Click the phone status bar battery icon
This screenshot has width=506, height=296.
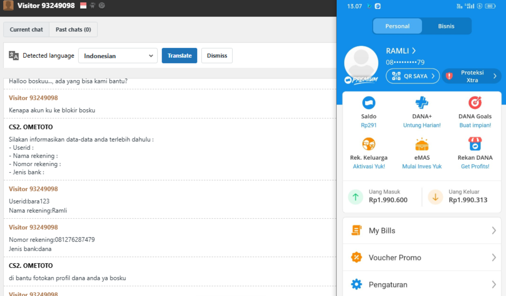coord(490,6)
